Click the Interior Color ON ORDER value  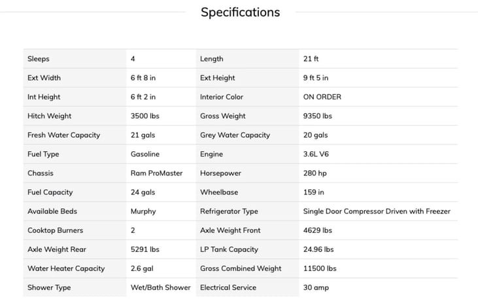tap(322, 97)
